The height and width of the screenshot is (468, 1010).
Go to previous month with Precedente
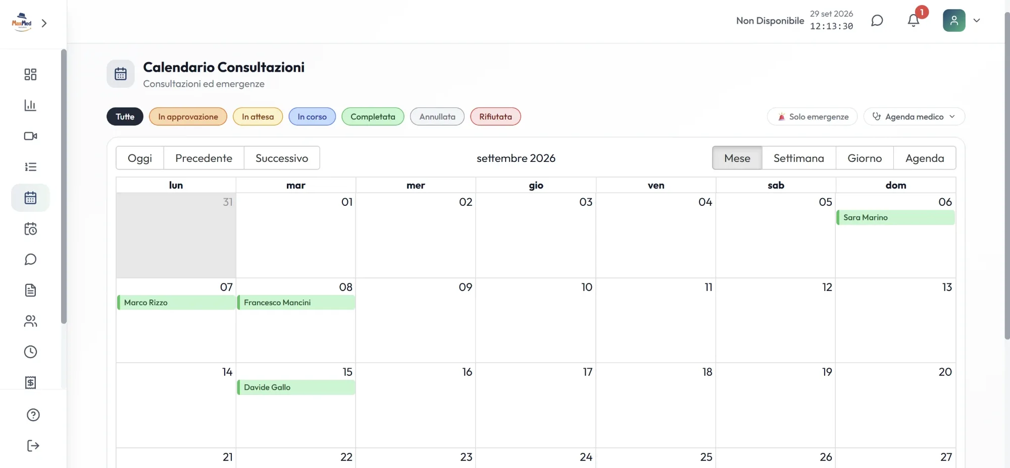[x=204, y=158]
